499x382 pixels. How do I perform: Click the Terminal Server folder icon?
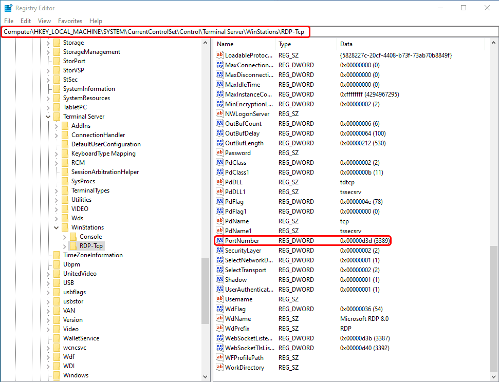tap(57, 116)
